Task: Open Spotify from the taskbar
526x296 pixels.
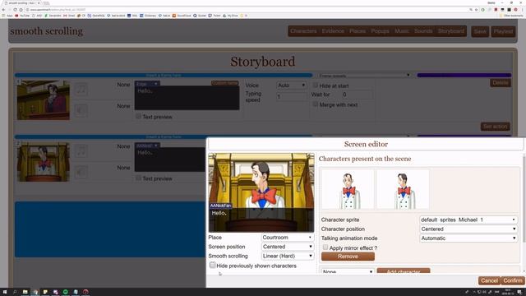Action: pos(66,292)
